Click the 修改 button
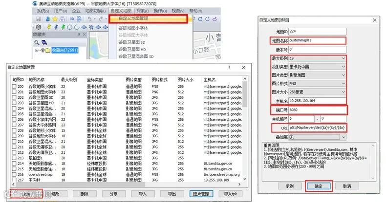Viewport: 386px width, 202px height. 55,194
